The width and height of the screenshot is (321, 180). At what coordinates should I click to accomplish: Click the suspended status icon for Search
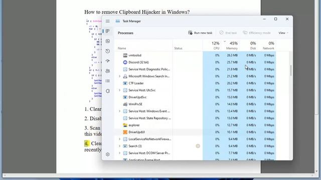[x=198, y=146]
